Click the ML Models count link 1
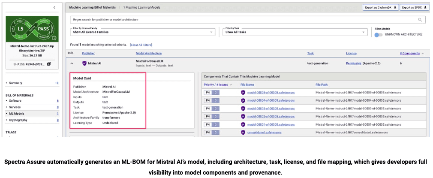This screenshot has height=178, width=433. [57, 114]
